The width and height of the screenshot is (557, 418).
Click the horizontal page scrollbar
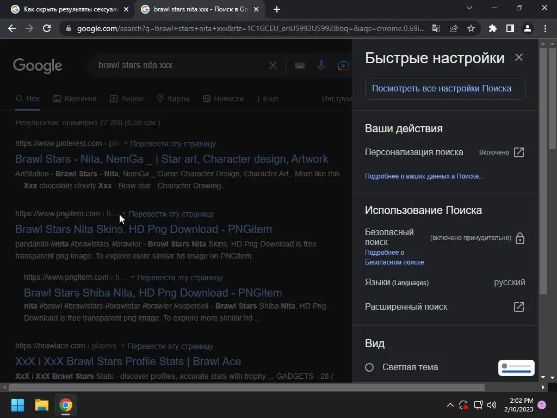pyautogui.click(x=247, y=387)
